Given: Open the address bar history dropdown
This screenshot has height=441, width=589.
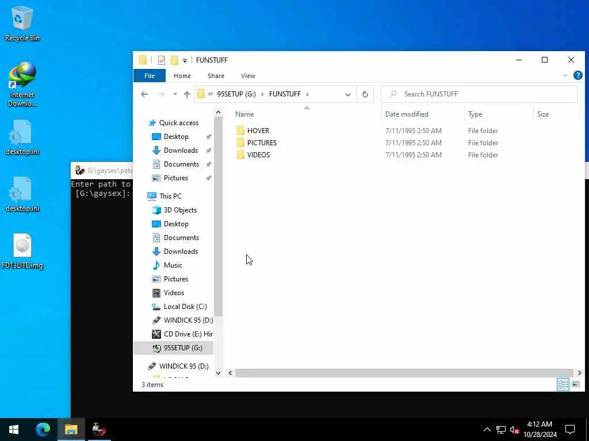Looking at the screenshot, I should (348, 94).
